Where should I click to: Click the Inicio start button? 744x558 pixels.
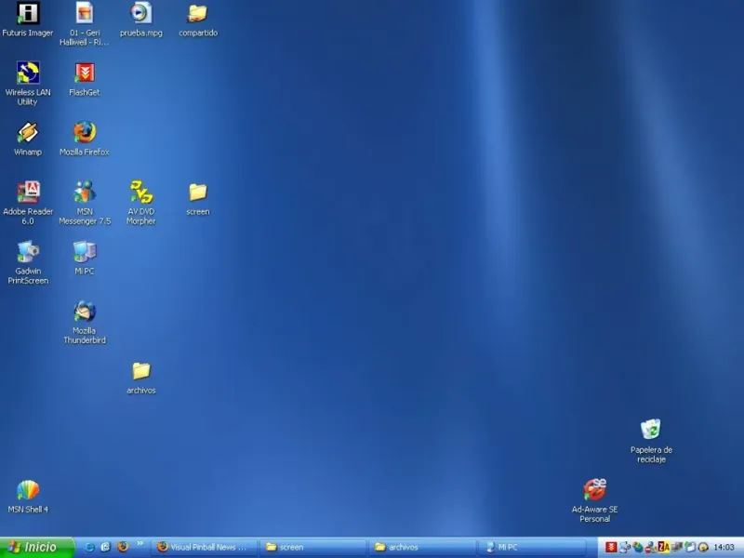(x=36, y=547)
